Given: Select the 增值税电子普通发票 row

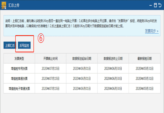Looking at the screenshot, I should [19, 88].
